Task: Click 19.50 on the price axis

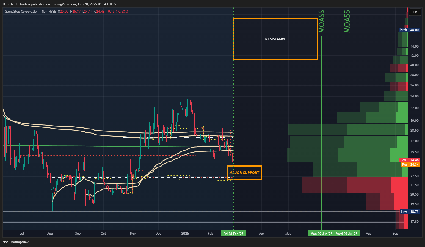Action: (x=415, y=204)
